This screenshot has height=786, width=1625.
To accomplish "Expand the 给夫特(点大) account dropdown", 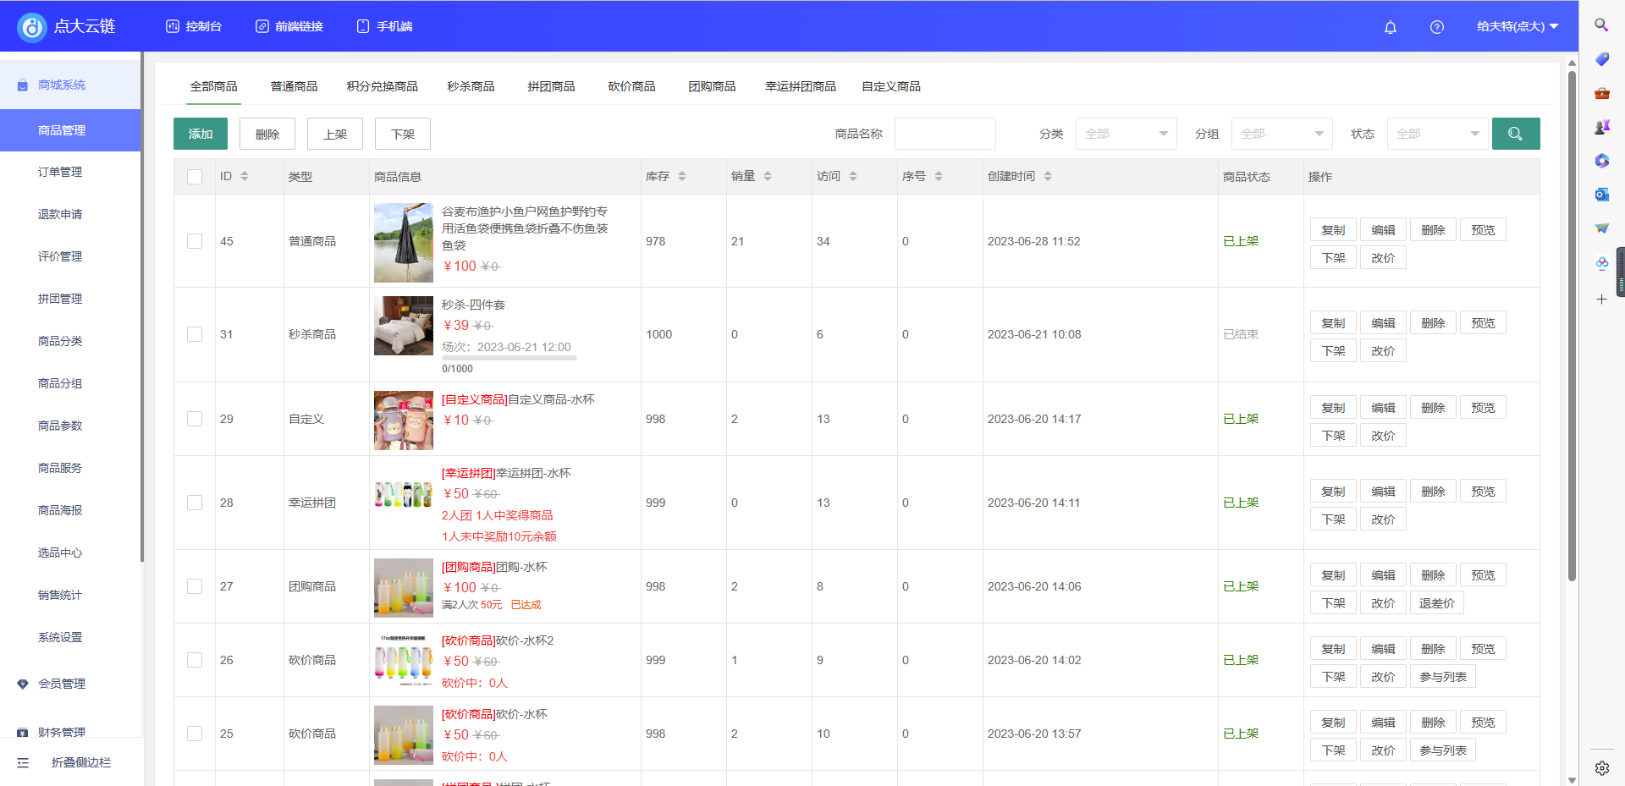I will 1518,26.
